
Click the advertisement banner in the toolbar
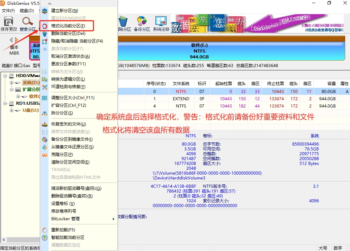[x=257, y=24]
